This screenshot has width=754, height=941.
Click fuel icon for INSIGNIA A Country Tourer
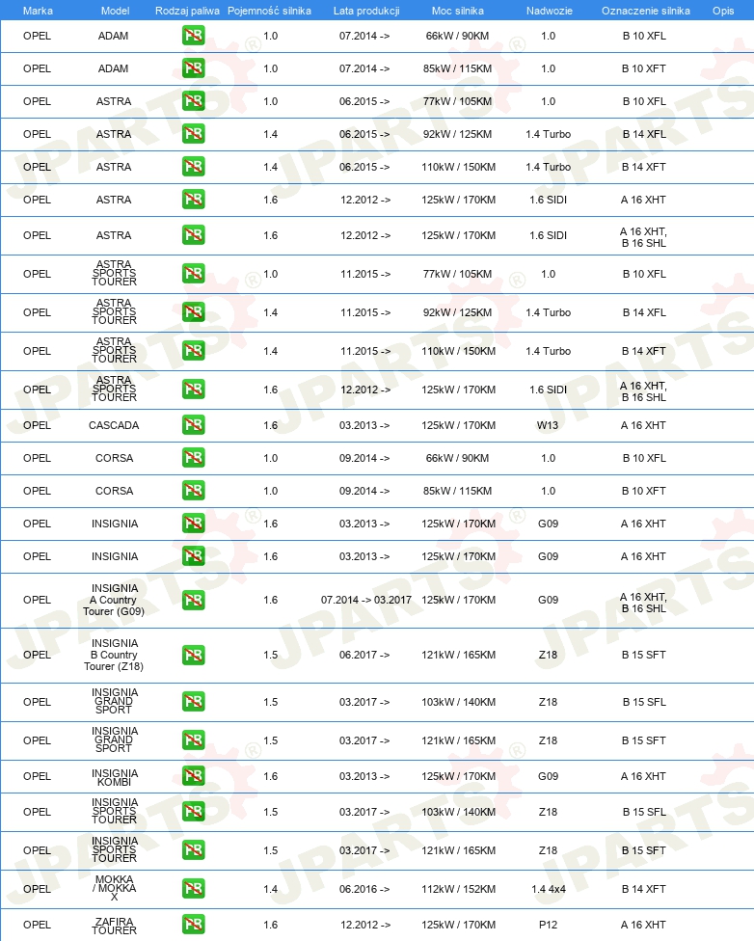tap(193, 600)
